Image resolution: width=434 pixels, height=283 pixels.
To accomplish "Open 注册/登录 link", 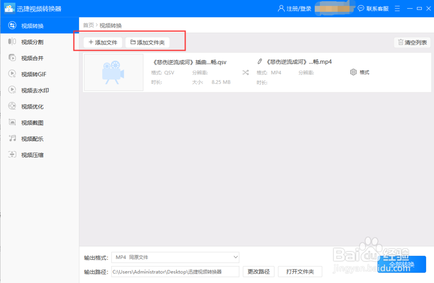I will coord(299,9).
